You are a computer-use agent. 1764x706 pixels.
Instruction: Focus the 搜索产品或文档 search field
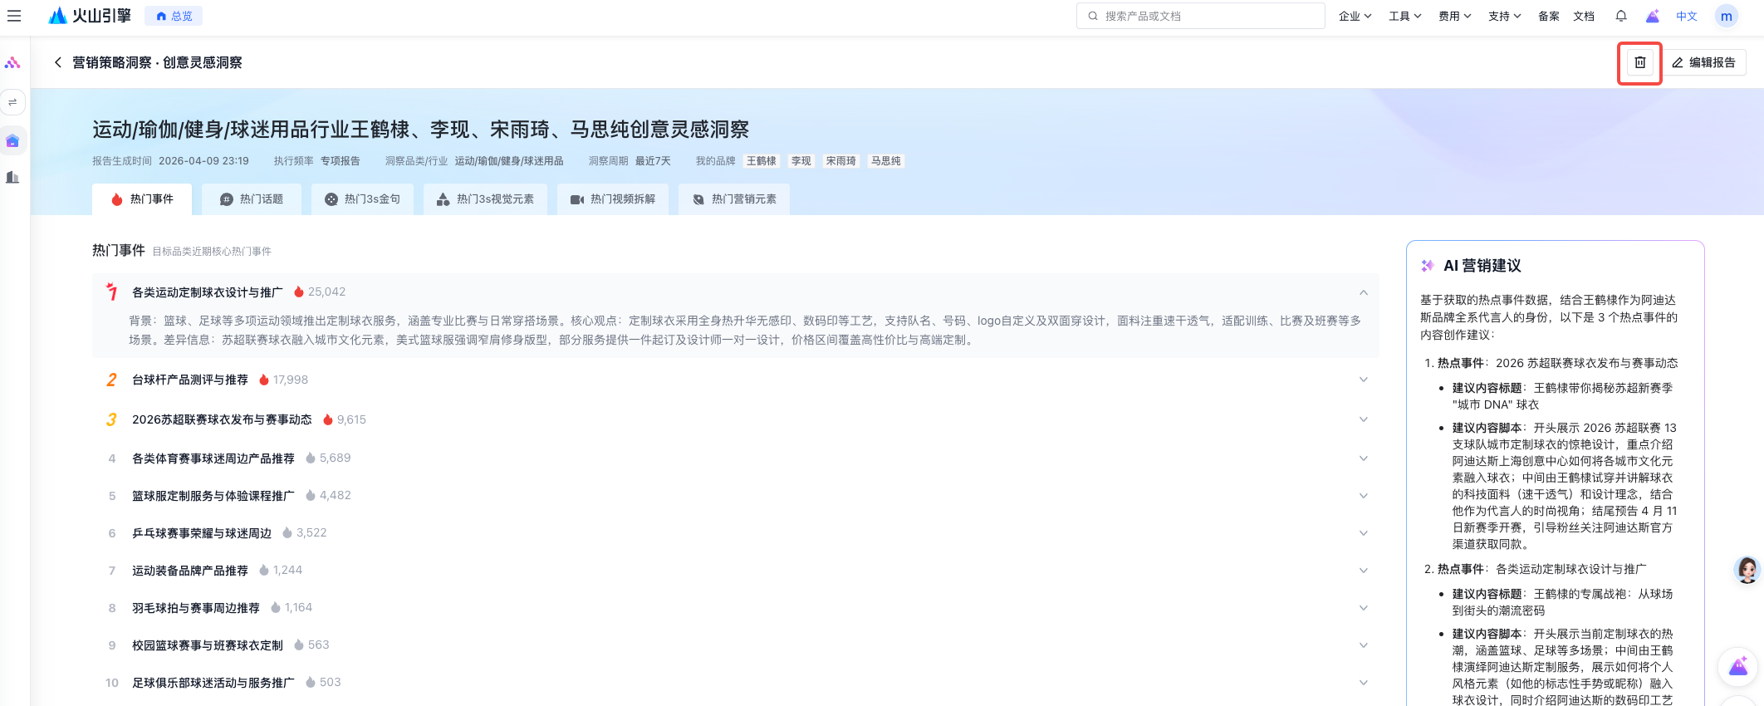coord(1200,16)
